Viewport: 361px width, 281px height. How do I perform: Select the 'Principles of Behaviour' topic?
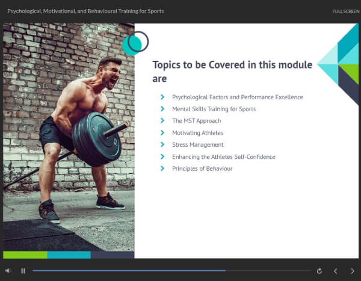(202, 168)
